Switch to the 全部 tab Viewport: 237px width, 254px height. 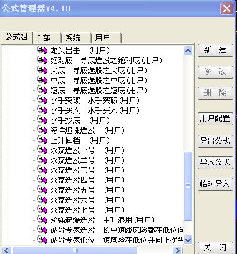47,38
